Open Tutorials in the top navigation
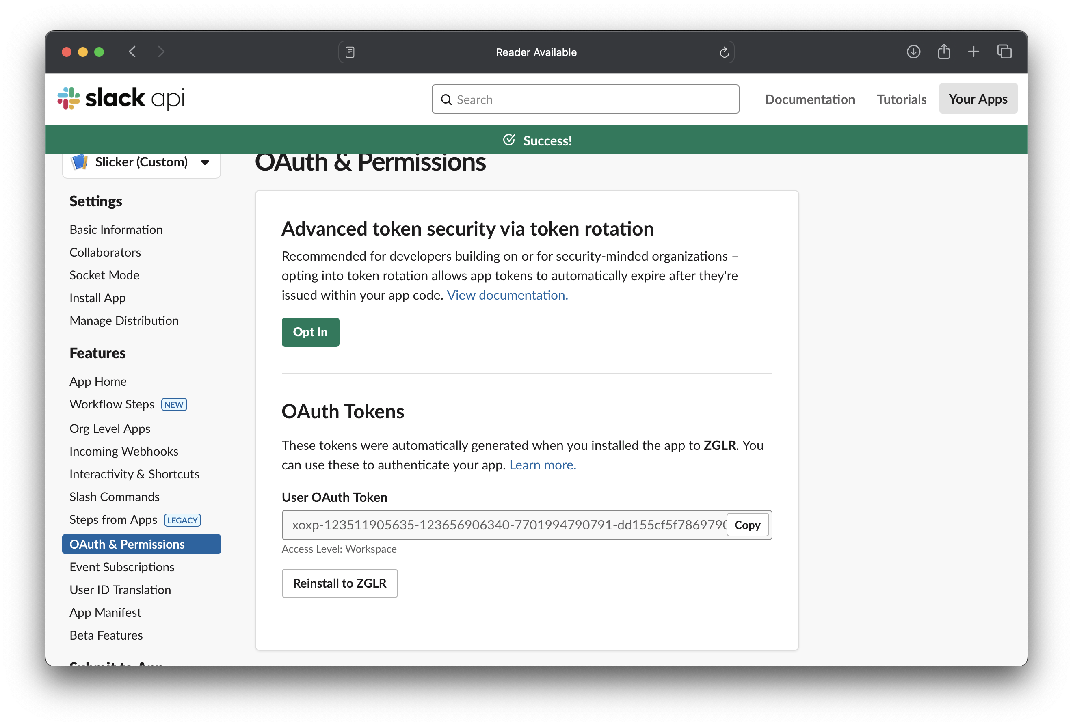 click(x=901, y=99)
